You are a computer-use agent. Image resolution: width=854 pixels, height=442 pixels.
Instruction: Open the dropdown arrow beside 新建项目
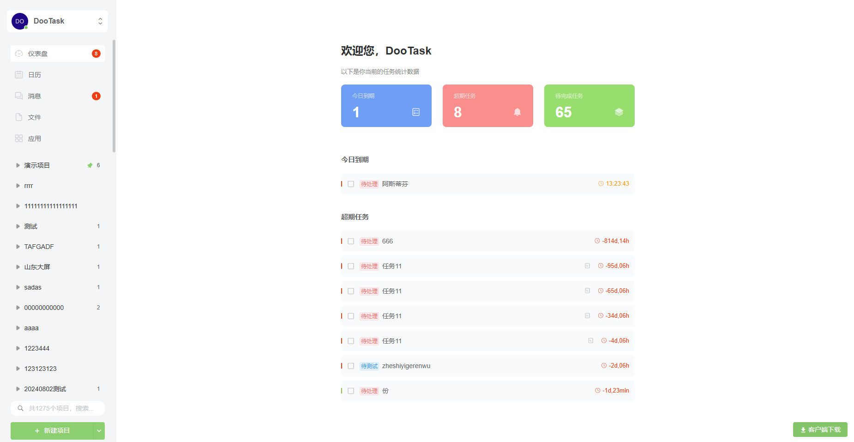[99, 430]
